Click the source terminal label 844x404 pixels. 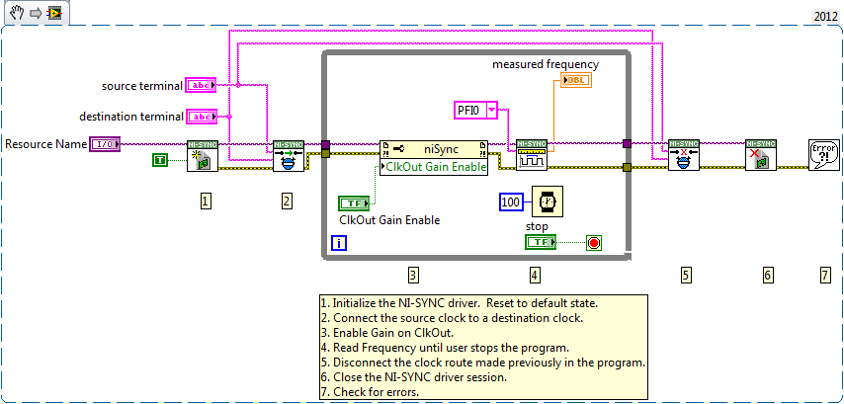point(142,86)
